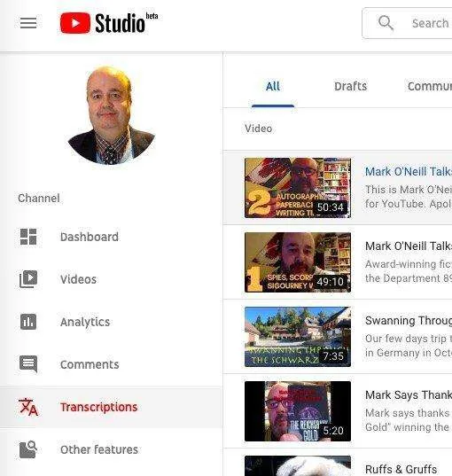Select the All videos tab
Image resolution: width=452 pixels, height=476 pixels.
click(273, 87)
